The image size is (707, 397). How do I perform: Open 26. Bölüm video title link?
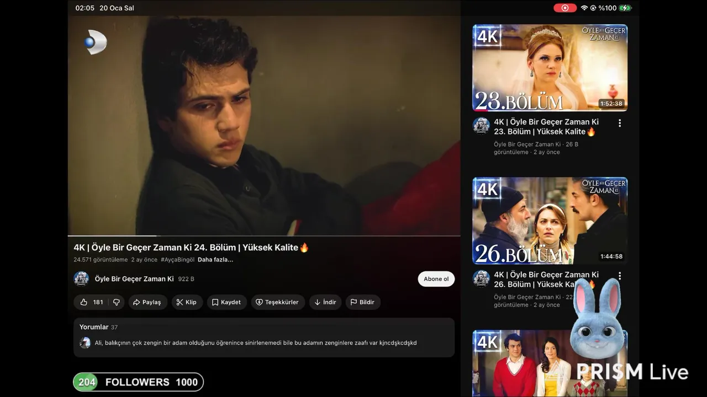[x=546, y=280]
